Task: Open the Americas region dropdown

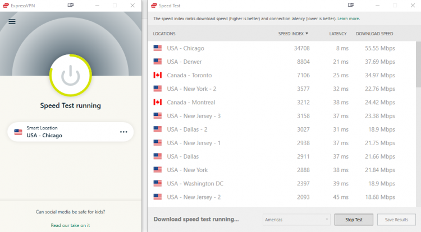Action: pyautogui.click(x=296, y=220)
